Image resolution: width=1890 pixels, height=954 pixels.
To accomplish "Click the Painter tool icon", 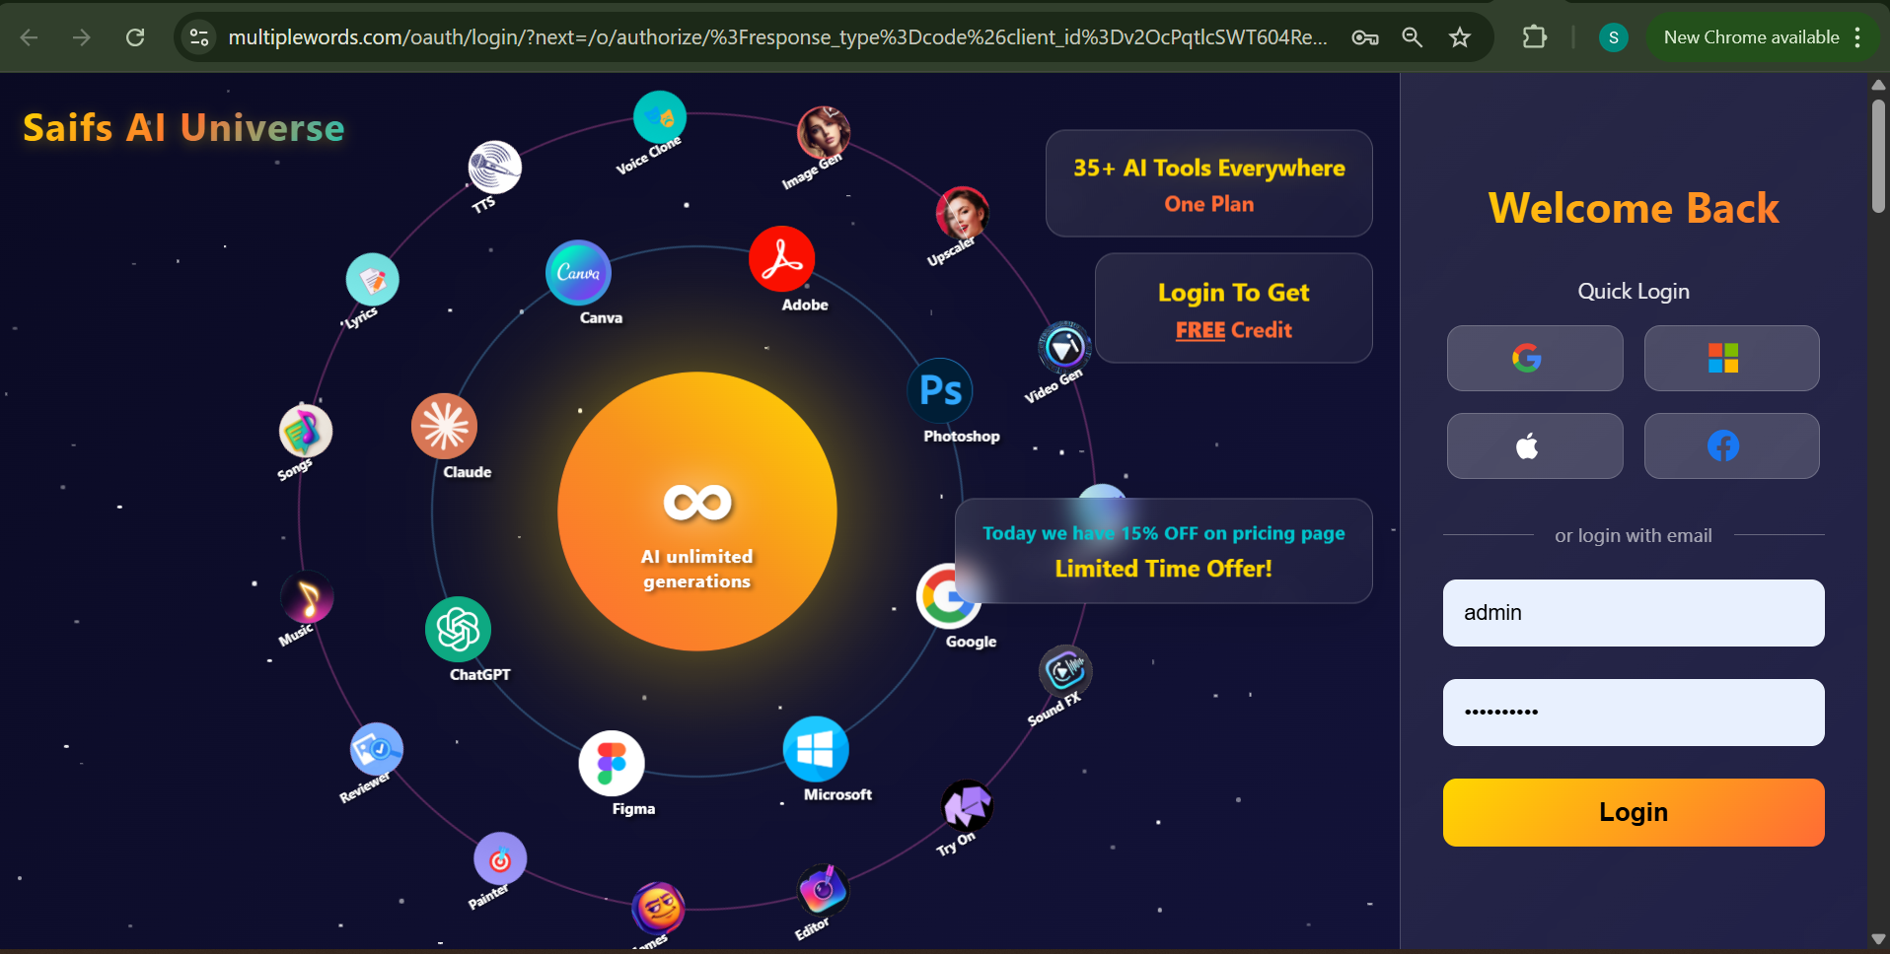I will [x=500, y=859].
